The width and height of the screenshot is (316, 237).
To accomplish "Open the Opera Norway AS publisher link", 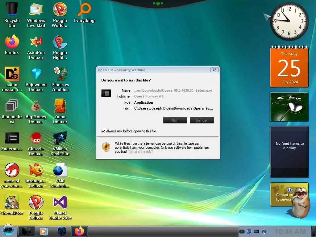I will pos(149,96).
